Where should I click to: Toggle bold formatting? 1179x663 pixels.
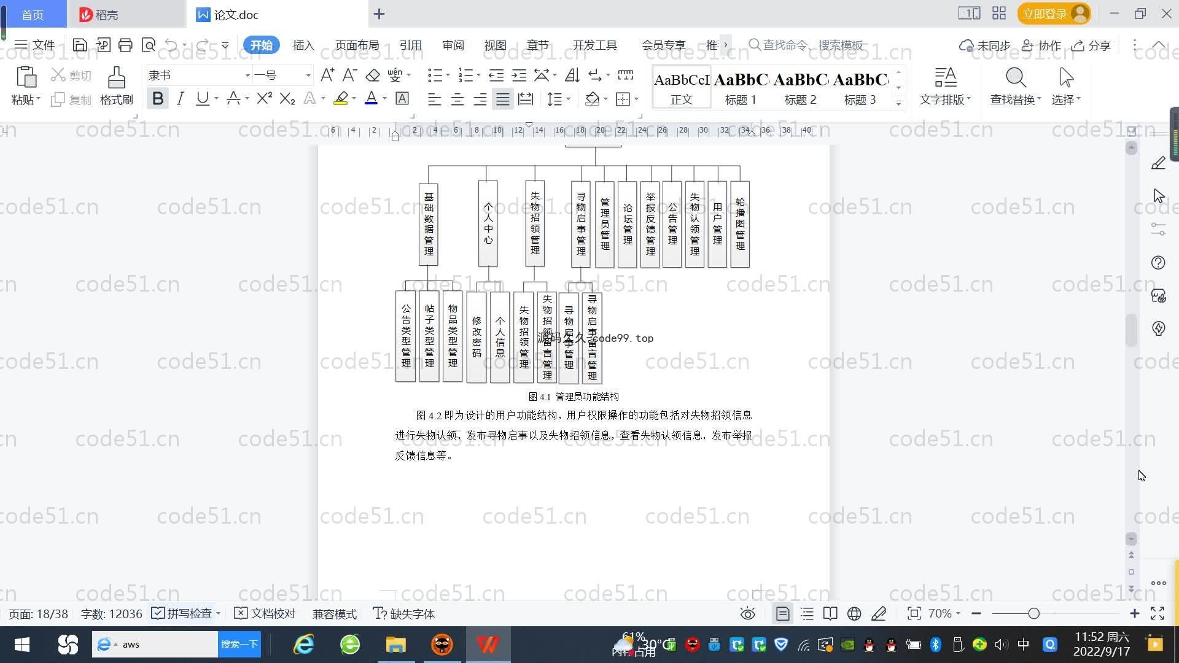click(x=158, y=99)
